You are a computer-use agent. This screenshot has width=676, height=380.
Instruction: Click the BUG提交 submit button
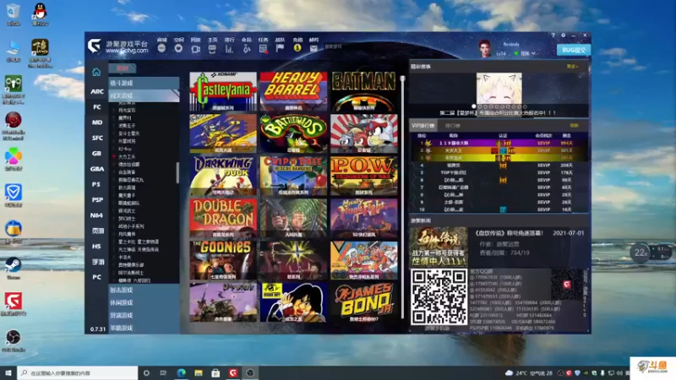coord(574,50)
